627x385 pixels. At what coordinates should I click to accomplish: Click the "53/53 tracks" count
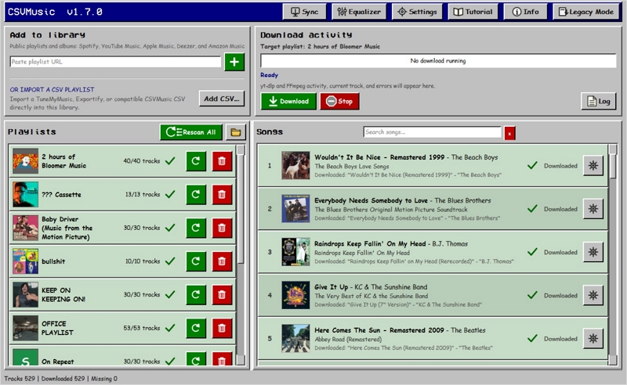[142, 328]
